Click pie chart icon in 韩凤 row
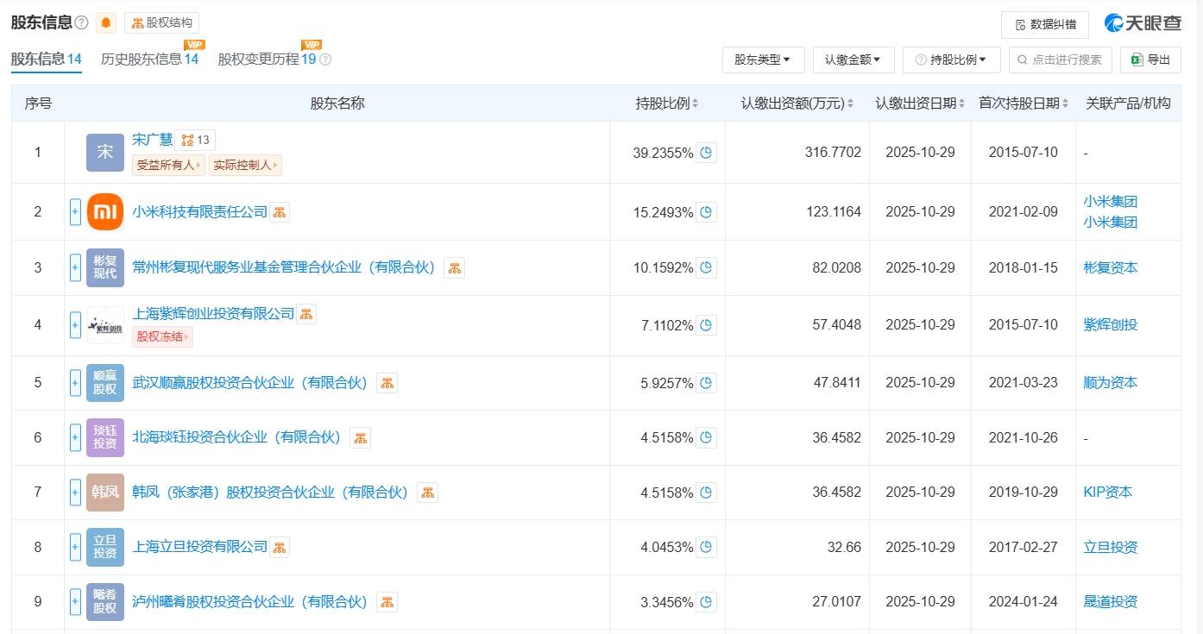 tap(707, 493)
